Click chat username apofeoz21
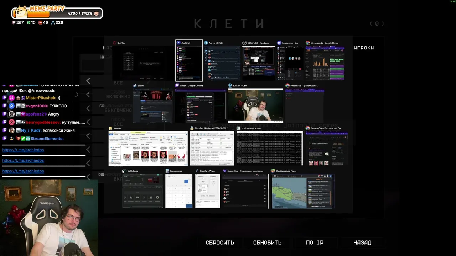Viewport: 456px width, 256px height. tap(36, 114)
